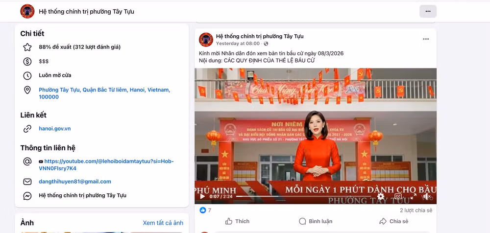
Task: Expand the video to fullscreen
Action: [x=413, y=196]
